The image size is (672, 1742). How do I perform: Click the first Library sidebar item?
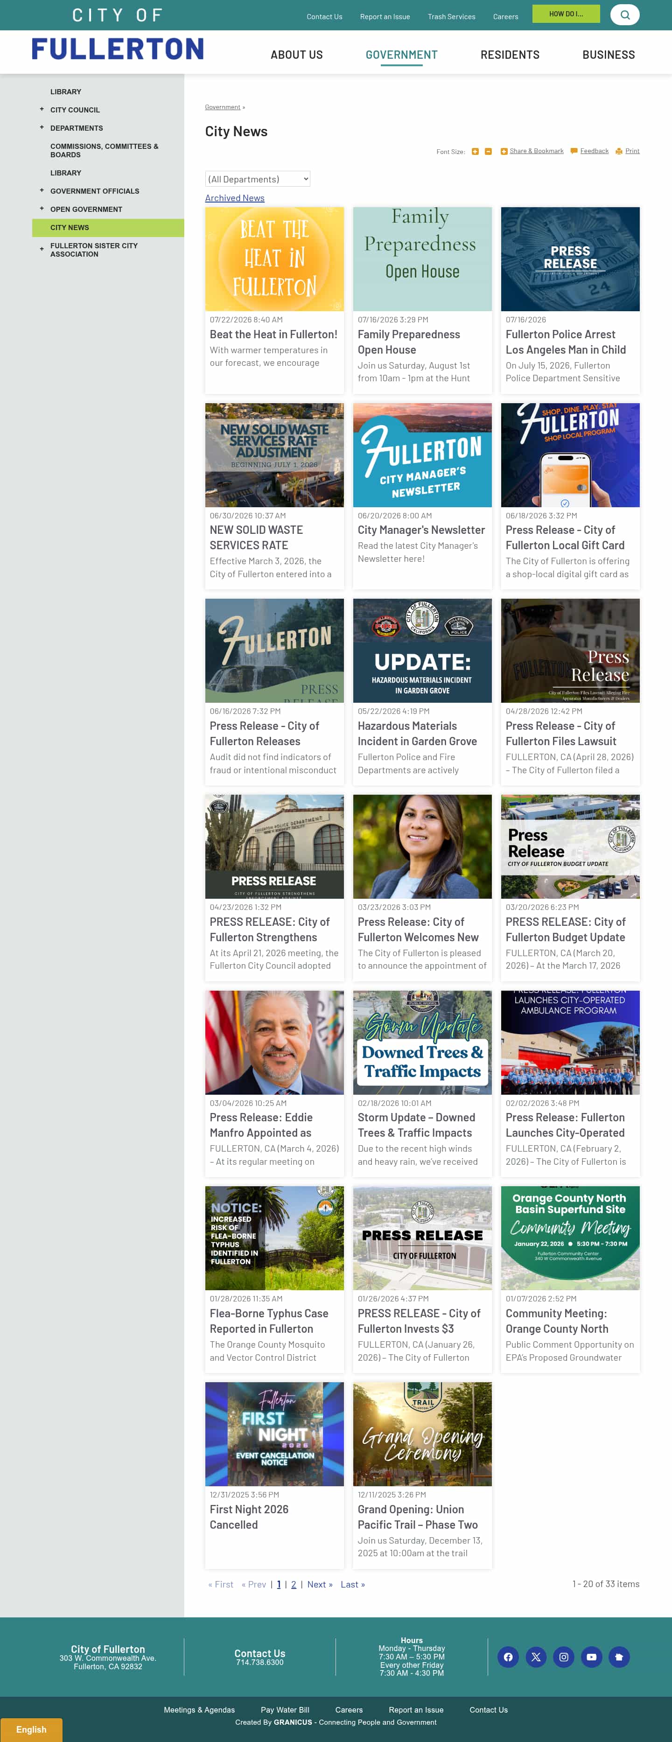click(66, 92)
